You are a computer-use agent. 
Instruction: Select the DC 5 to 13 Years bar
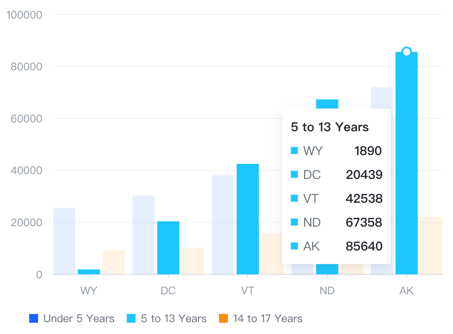tap(168, 248)
